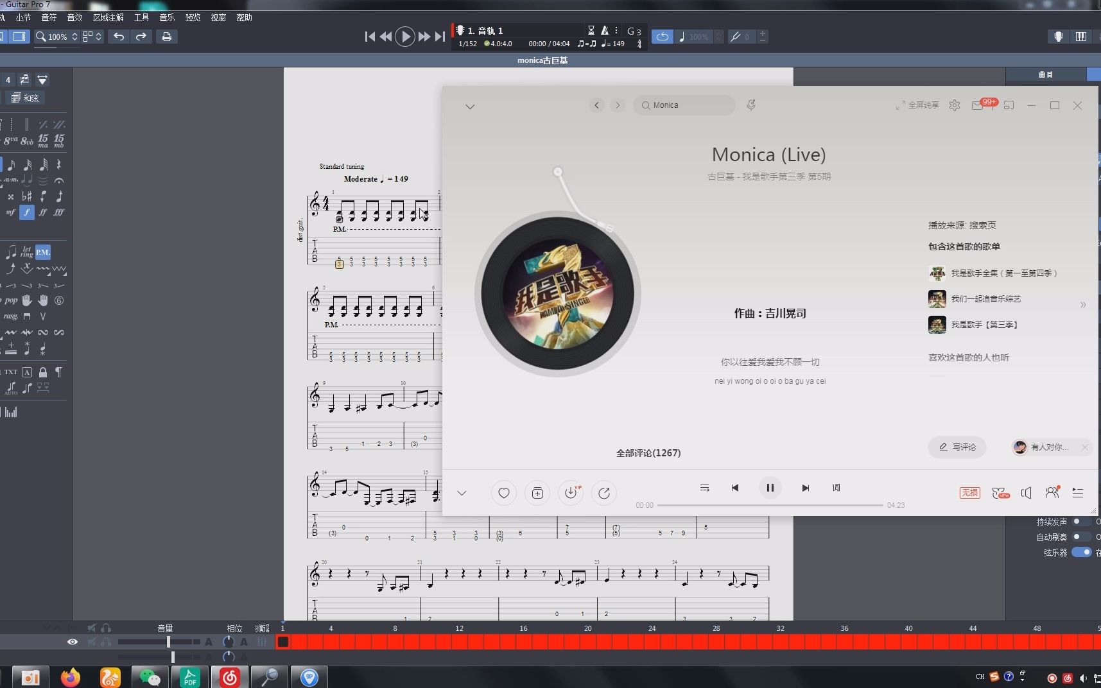Jump to last bar in Guitar Pro
1101x688 pixels.
(440, 37)
